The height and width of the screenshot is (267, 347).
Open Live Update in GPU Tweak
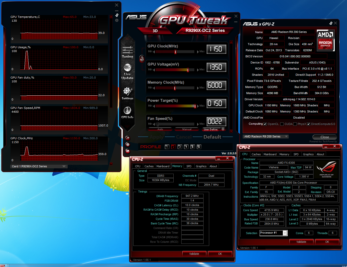[127, 72]
